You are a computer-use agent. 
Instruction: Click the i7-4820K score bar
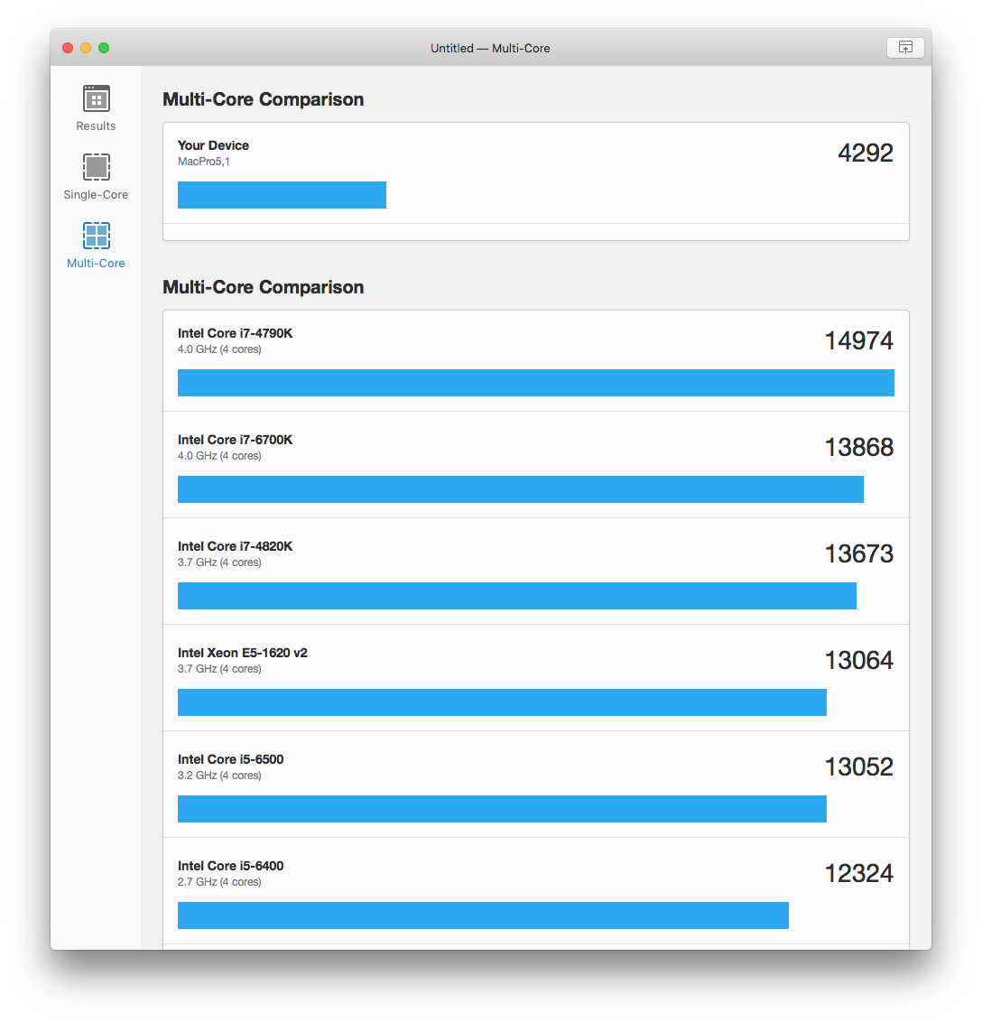pyautogui.click(x=517, y=596)
